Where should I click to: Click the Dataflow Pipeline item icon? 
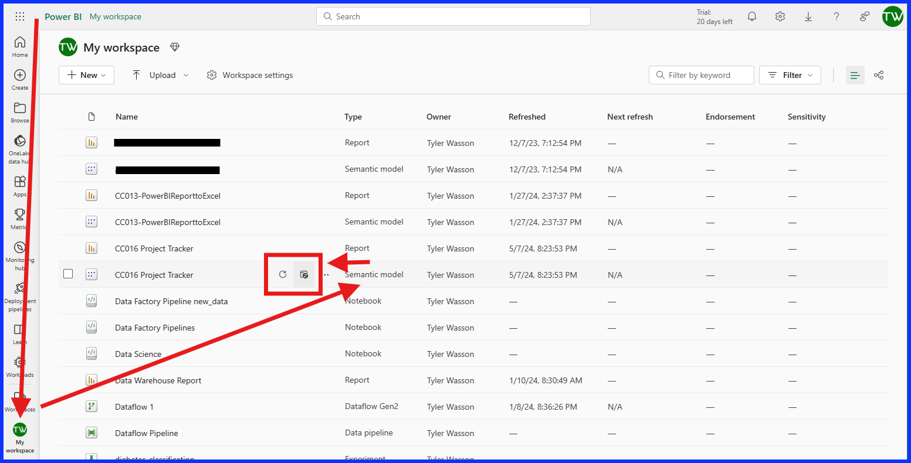91,433
